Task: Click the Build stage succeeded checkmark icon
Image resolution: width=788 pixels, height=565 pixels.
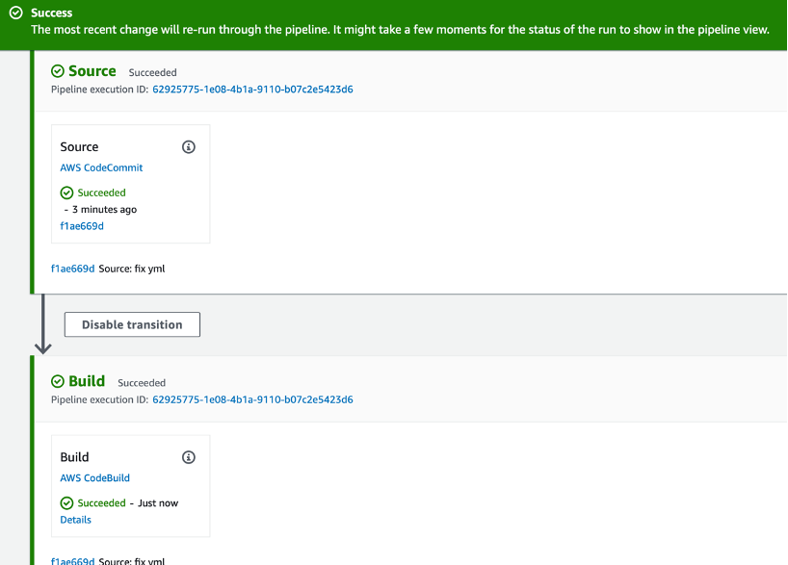Action: click(x=58, y=382)
